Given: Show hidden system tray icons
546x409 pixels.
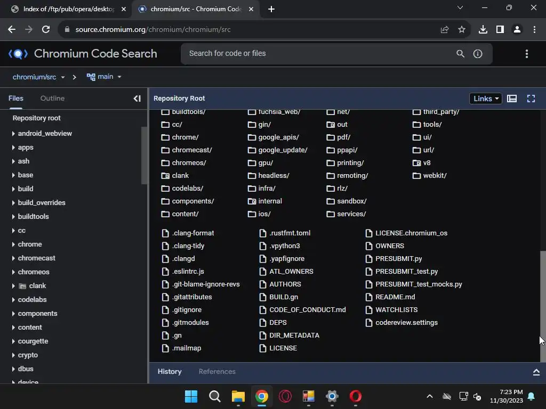Looking at the screenshot, I should point(430,396).
